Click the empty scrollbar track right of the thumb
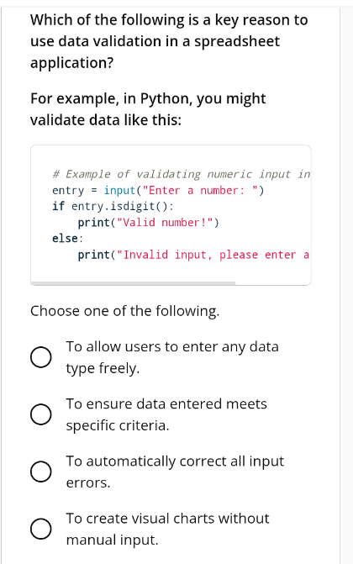Screen dimensions: 353x564 pyautogui.click(x=273, y=283)
